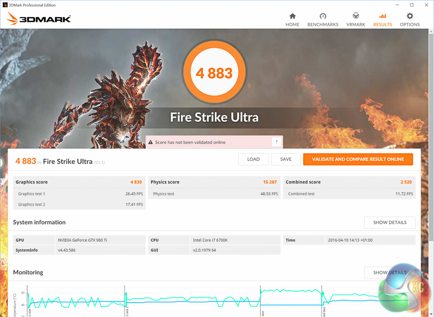Click the scrollbar up arrow

[431, 31]
